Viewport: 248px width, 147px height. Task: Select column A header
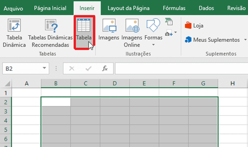[x=27, y=83]
